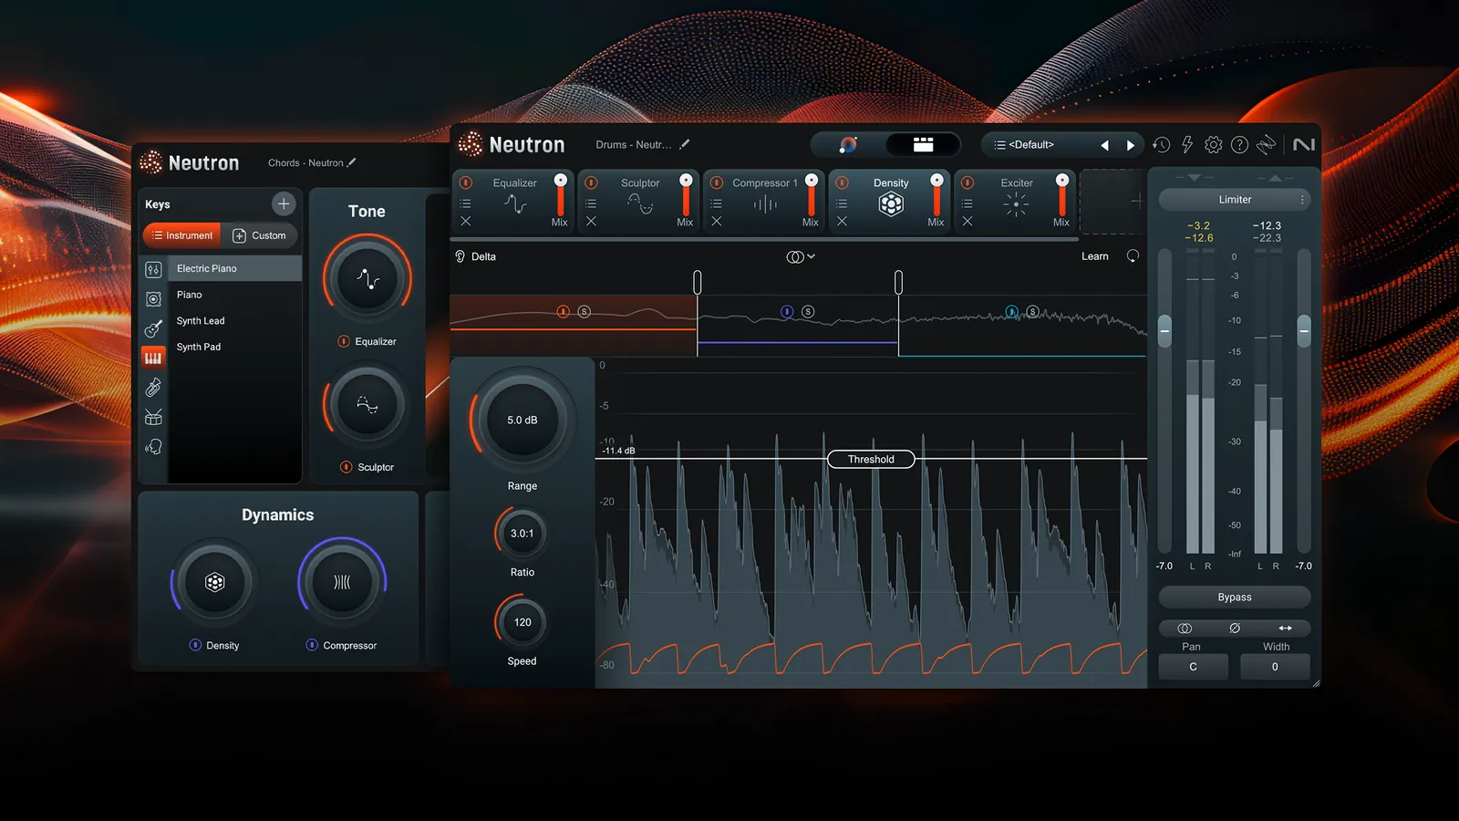Click the Native Instruments logo icon
Image resolution: width=1459 pixels, height=821 pixels.
(x=1304, y=144)
